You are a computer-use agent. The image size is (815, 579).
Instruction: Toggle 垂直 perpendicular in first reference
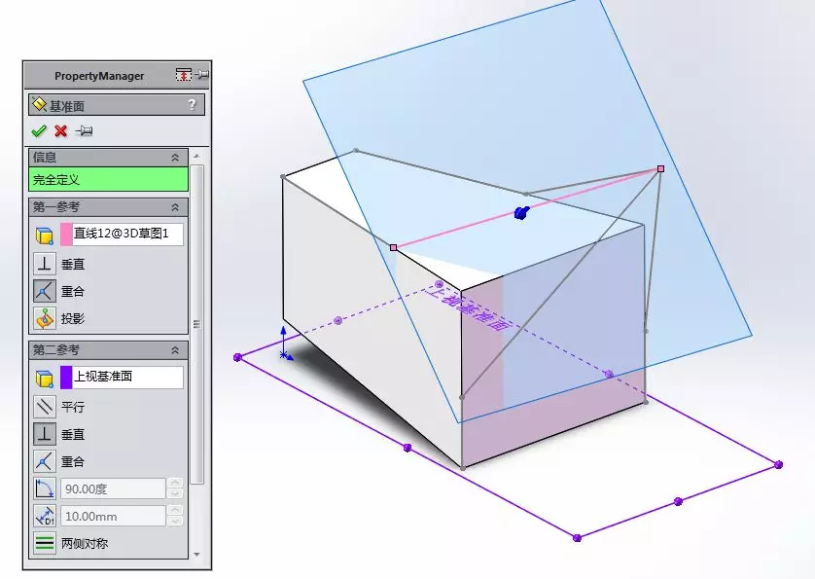coord(45,264)
